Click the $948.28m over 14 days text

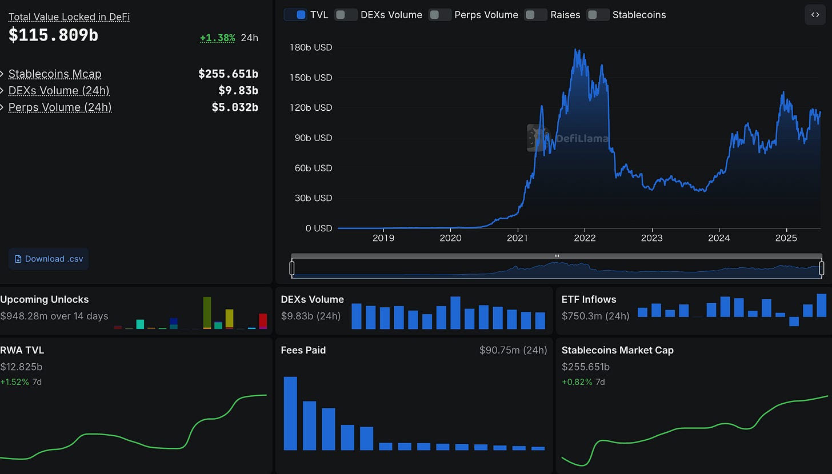pos(54,316)
